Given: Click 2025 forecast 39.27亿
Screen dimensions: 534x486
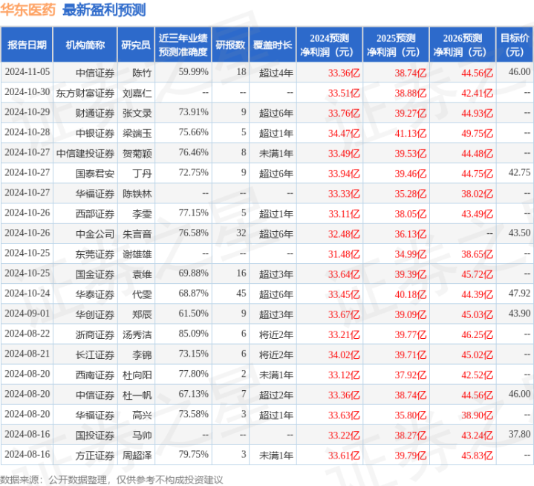Looking at the screenshot, I should tap(411, 113).
